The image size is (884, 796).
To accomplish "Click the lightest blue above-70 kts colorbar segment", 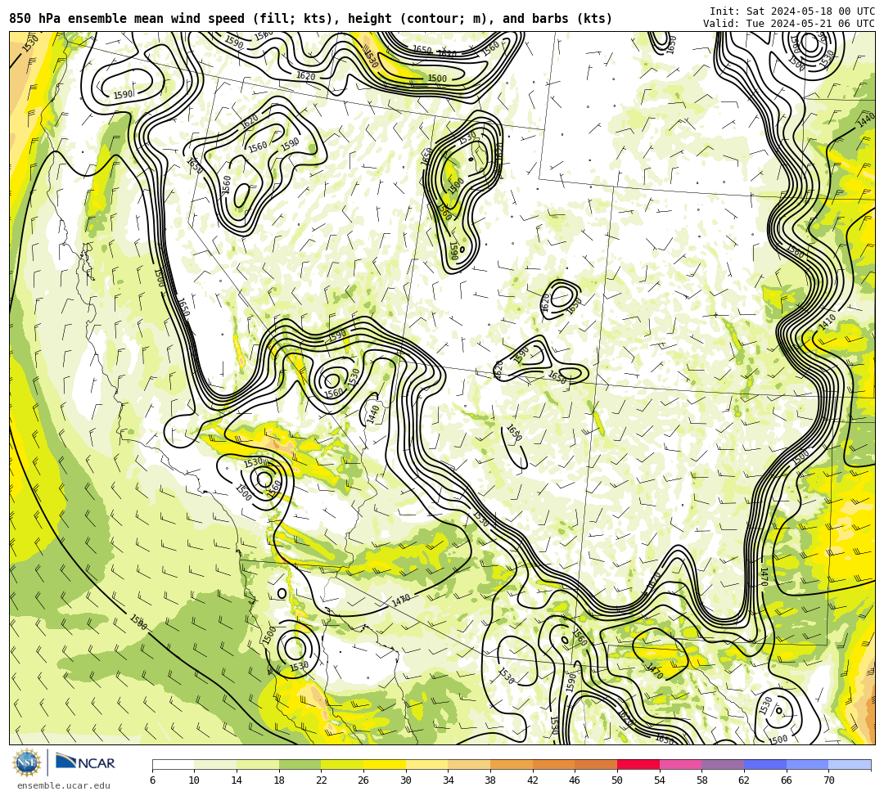I will pyautogui.click(x=850, y=764).
